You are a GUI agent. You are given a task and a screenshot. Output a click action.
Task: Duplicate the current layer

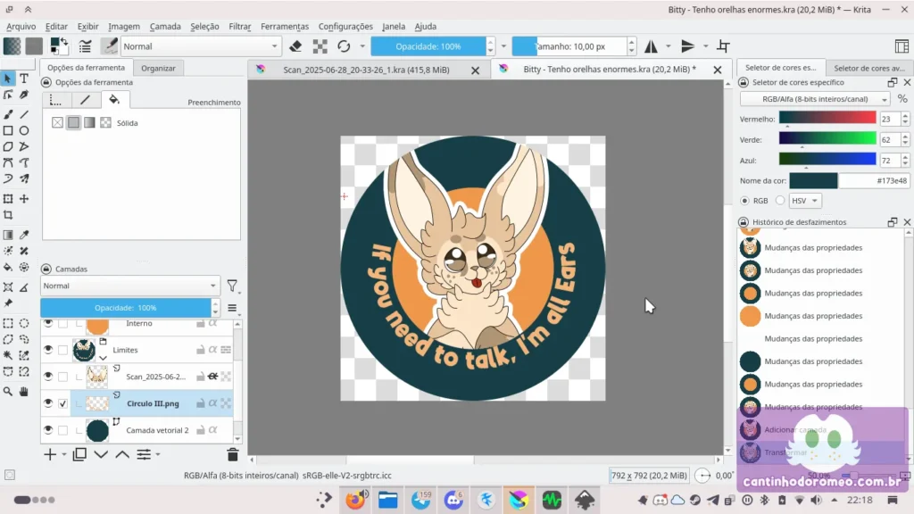(79, 454)
